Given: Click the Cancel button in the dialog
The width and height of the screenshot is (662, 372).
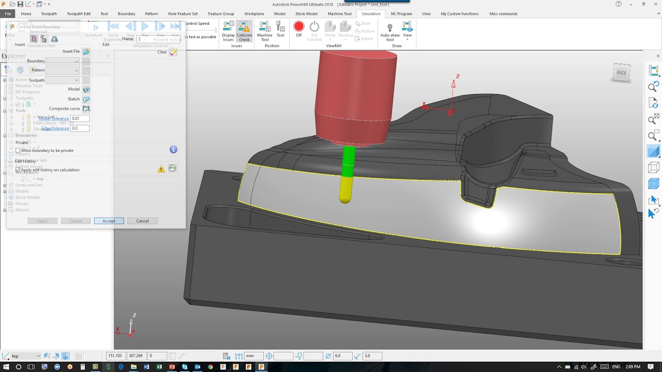Looking at the screenshot, I should [142, 221].
